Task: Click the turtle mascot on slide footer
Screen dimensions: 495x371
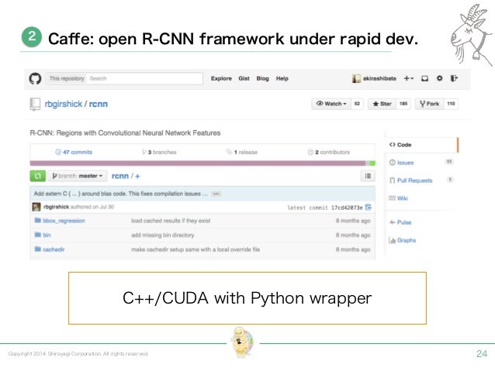Action: [242, 342]
